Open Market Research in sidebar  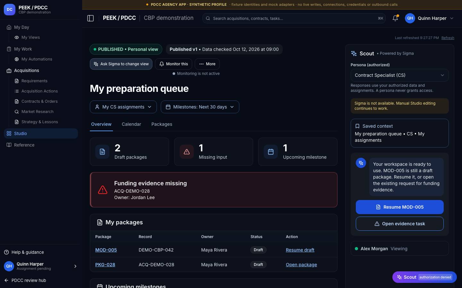pos(38,112)
